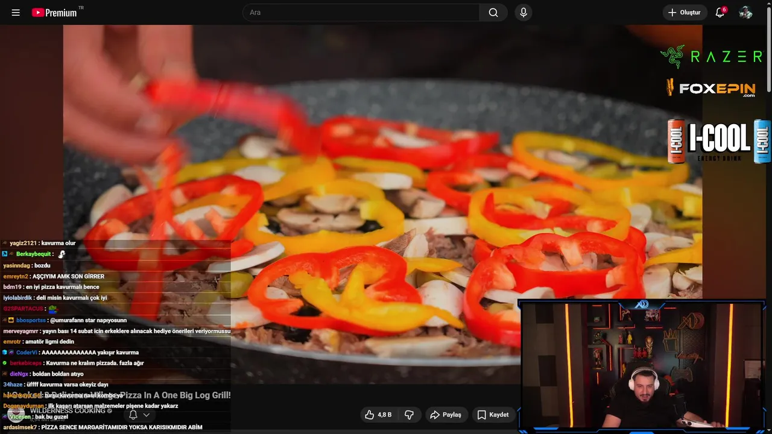Click the magnifier search button
Image resolution: width=772 pixels, height=434 pixels.
click(x=493, y=13)
